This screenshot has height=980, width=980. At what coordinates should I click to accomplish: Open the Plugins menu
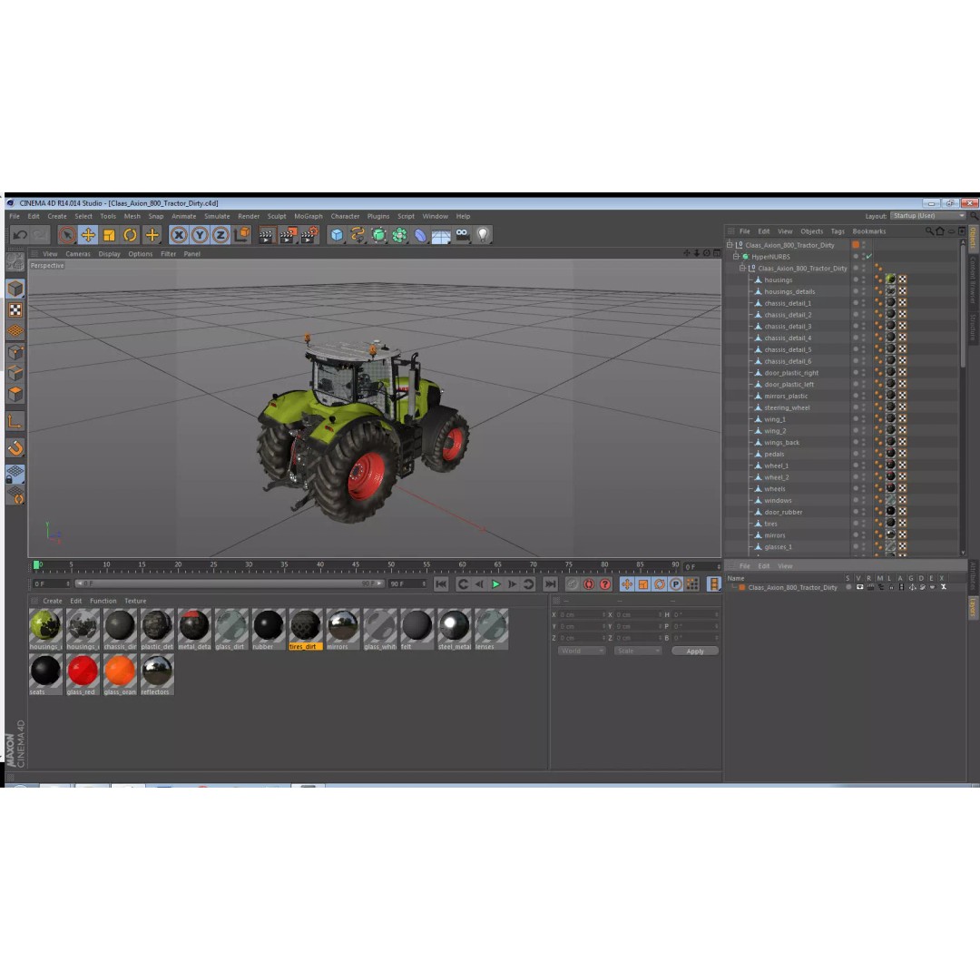(378, 216)
